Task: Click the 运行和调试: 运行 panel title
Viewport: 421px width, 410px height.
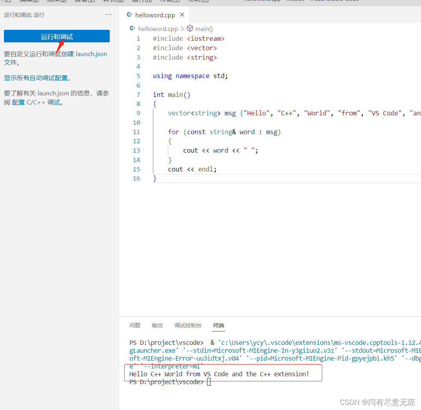Action: point(24,15)
